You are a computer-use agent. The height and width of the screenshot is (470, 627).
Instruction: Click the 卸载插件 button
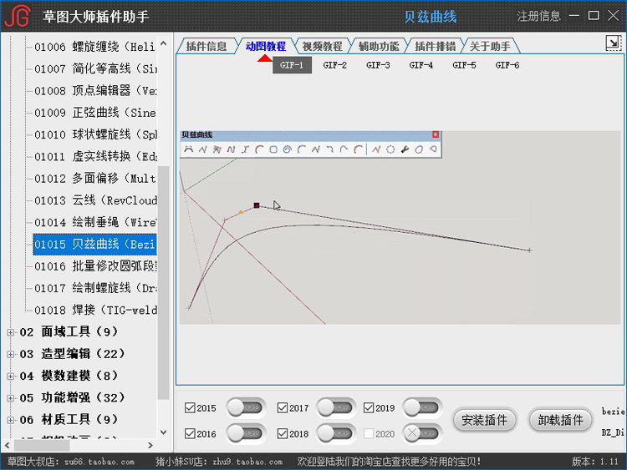[560, 420]
